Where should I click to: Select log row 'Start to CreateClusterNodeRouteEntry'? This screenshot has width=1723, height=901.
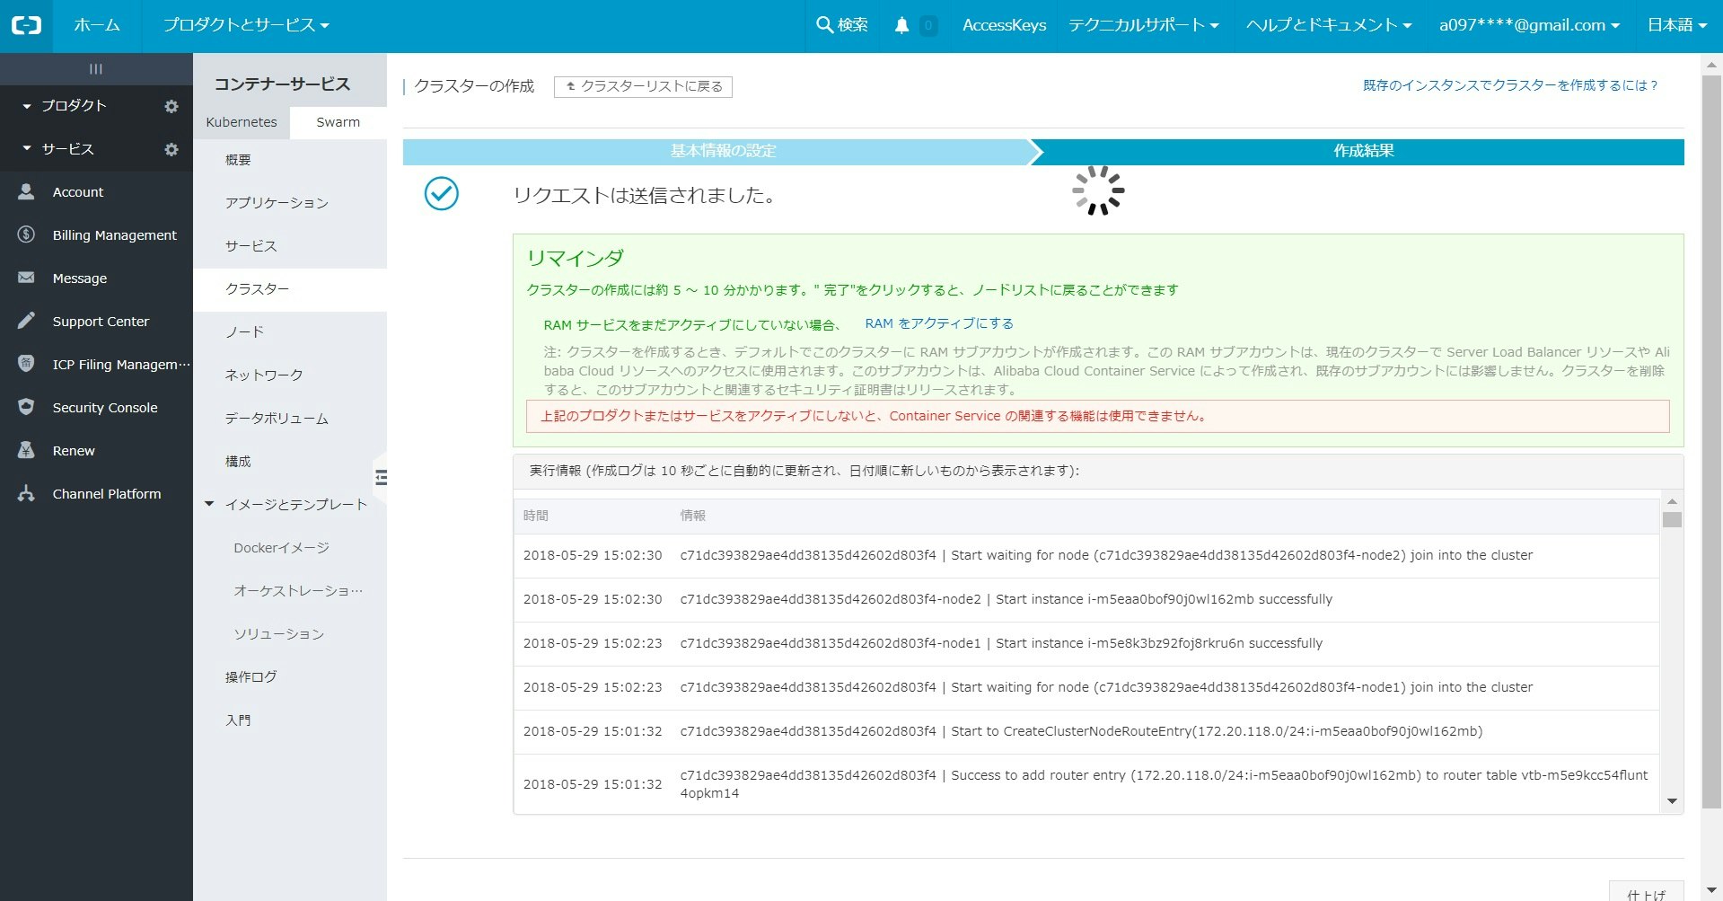(x=1086, y=731)
